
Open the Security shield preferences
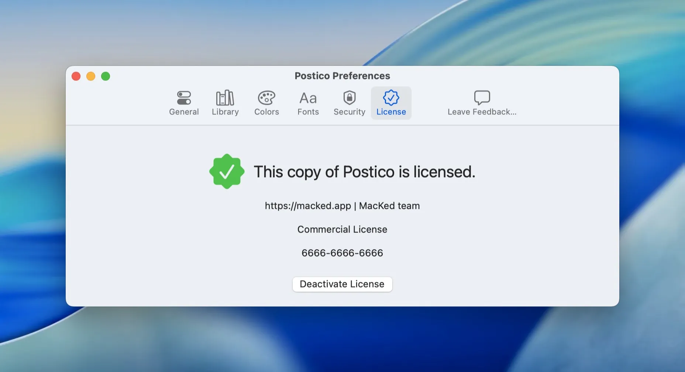(350, 103)
